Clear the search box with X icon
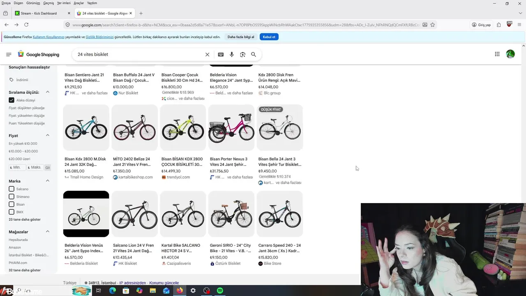Screen dimensions: 526x296 (207, 54)
